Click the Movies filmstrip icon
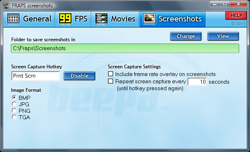This screenshot has height=152, width=250. click(101, 19)
